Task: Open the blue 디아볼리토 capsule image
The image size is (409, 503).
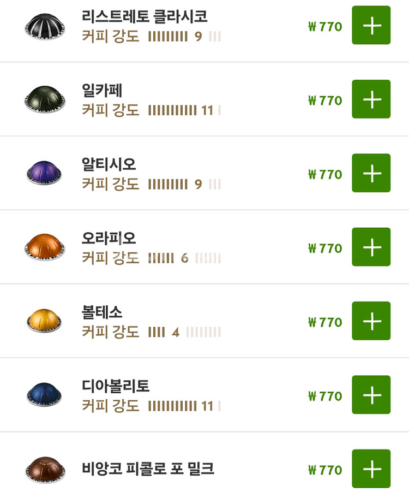Action: pos(44,395)
